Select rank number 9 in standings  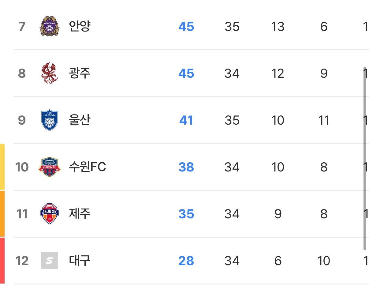(22, 120)
